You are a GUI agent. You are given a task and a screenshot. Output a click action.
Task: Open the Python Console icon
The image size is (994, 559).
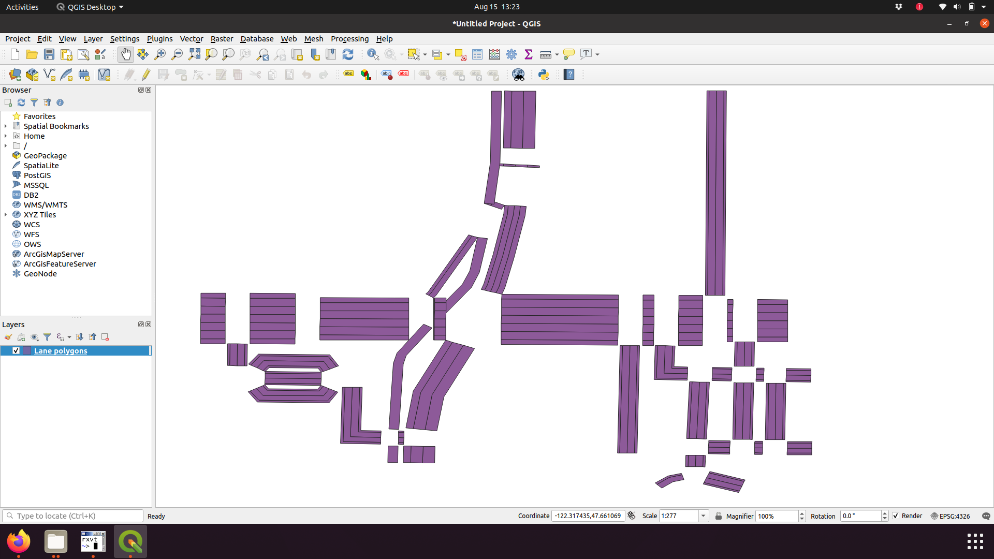544,75
